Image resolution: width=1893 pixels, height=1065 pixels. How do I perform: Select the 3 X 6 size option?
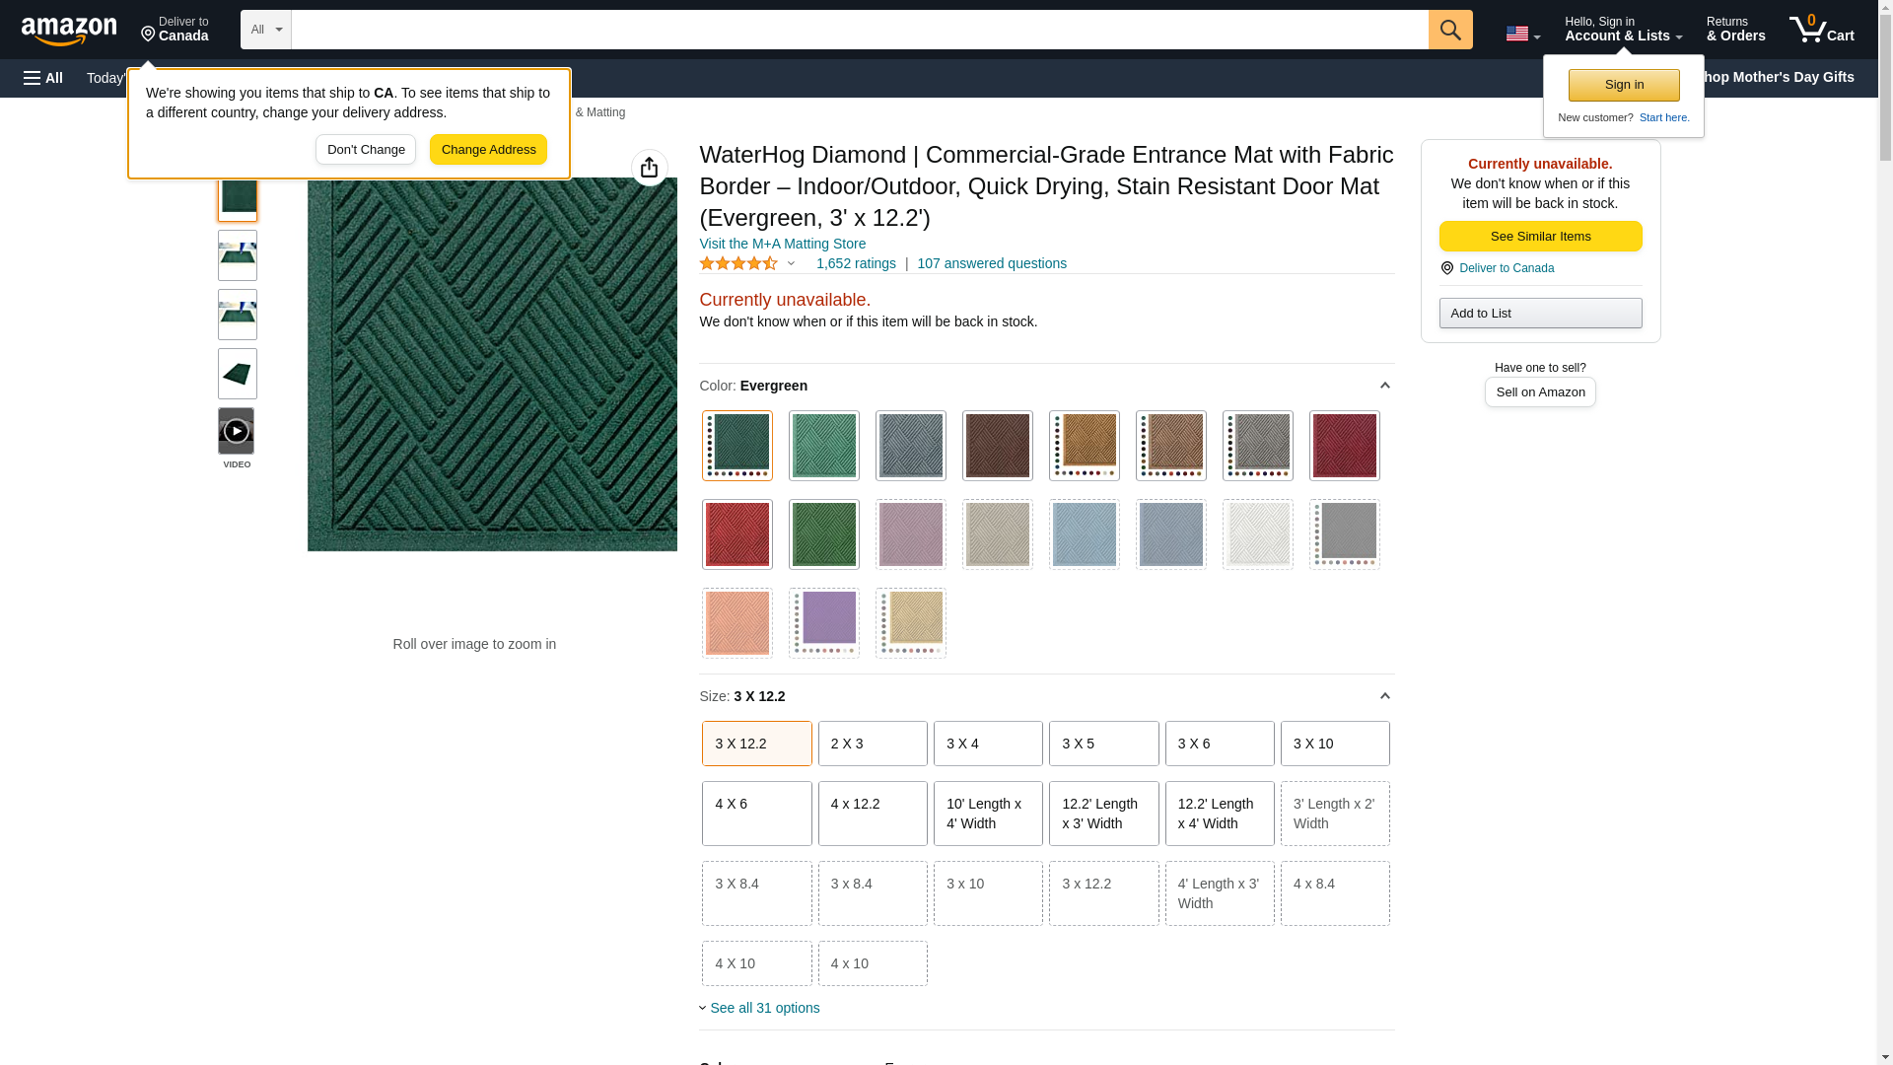point(1219,744)
